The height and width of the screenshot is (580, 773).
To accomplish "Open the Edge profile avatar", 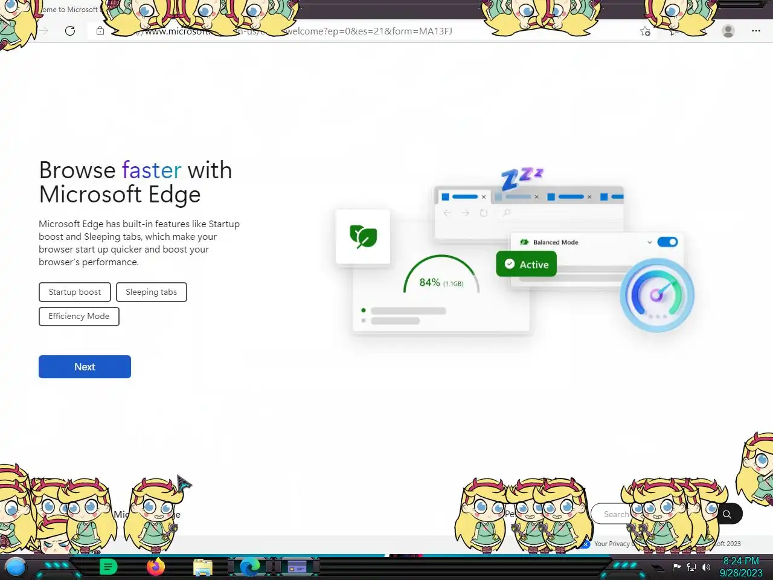I will pos(728,31).
